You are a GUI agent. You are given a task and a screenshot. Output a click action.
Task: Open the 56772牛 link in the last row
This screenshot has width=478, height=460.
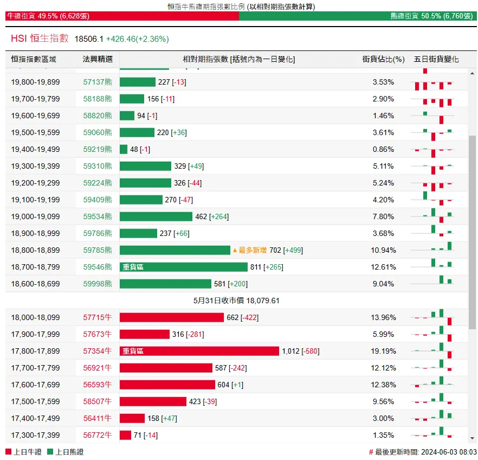tap(98, 435)
